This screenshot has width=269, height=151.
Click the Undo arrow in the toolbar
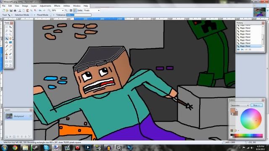click(x=40, y=10)
